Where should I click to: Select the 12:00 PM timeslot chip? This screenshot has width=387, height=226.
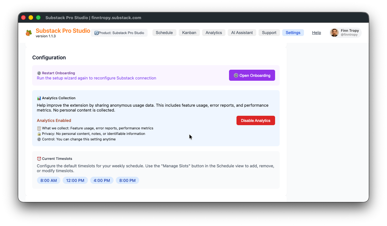tap(75, 180)
